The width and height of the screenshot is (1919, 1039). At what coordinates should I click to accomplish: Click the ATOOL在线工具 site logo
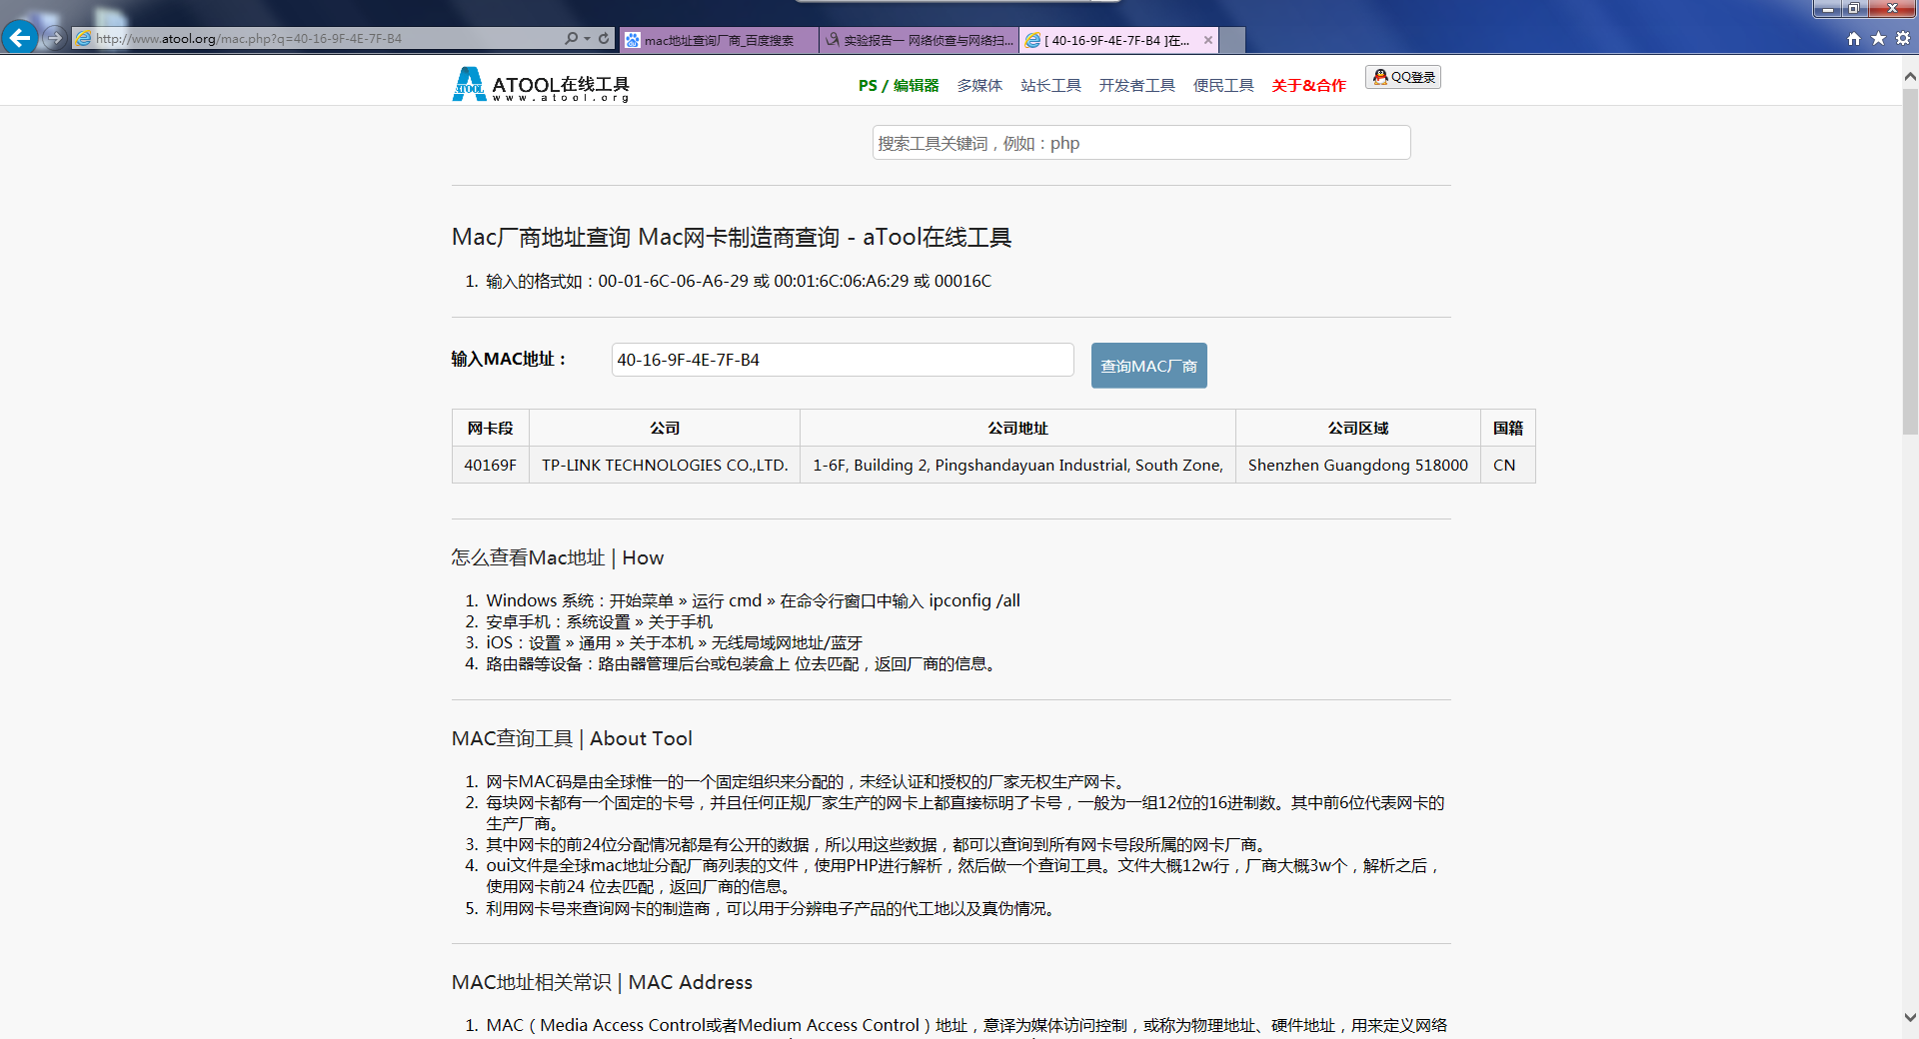541,85
